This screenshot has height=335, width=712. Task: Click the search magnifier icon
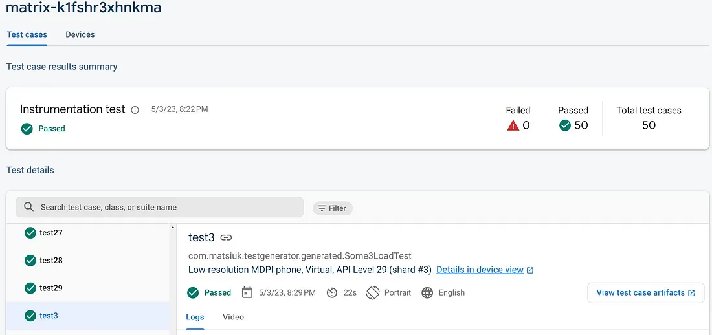pyautogui.click(x=29, y=207)
